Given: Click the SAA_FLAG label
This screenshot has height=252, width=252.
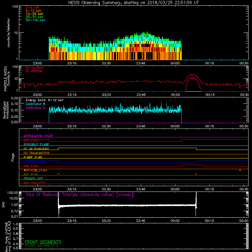Looking at the screenshot, I should [x=31, y=166].
